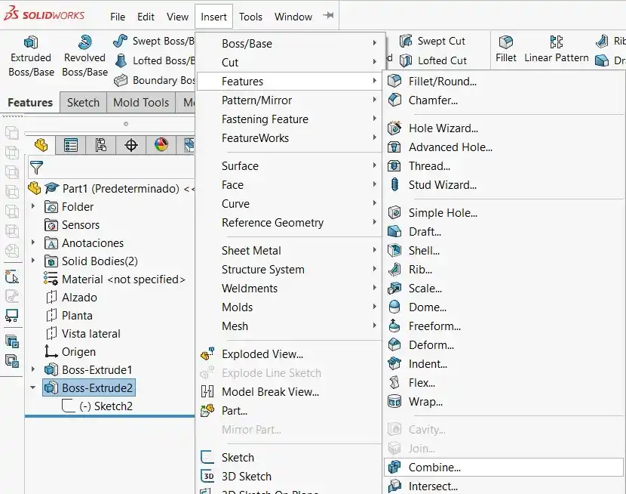Click the Fillet tool in the ribbon
The image size is (626, 494).
point(506,49)
